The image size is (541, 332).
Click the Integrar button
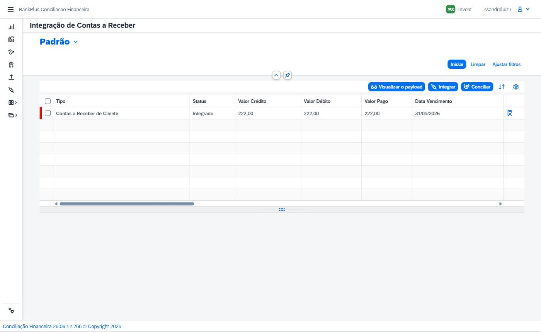(443, 87)
